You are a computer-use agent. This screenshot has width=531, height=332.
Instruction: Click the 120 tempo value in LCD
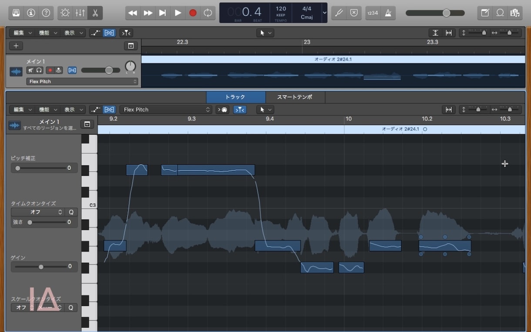pyautogui.click(x=281, y=9)
